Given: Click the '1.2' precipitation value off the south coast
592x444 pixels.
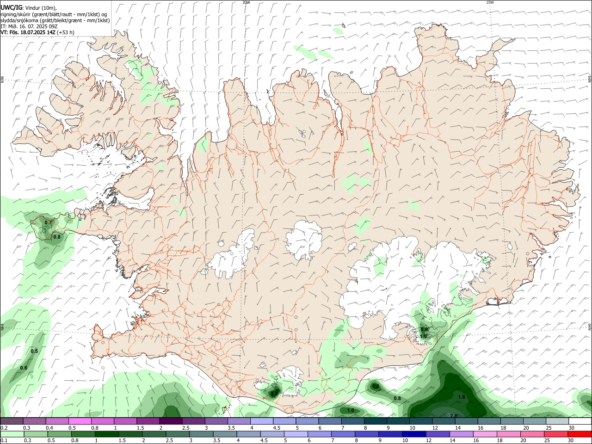Looking at the screenshot, I should coord(376,386).
